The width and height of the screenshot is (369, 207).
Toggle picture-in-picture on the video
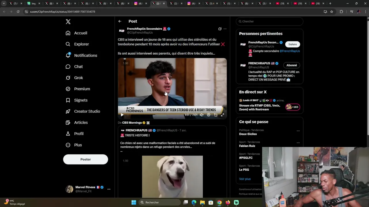[x=216, y=115]
